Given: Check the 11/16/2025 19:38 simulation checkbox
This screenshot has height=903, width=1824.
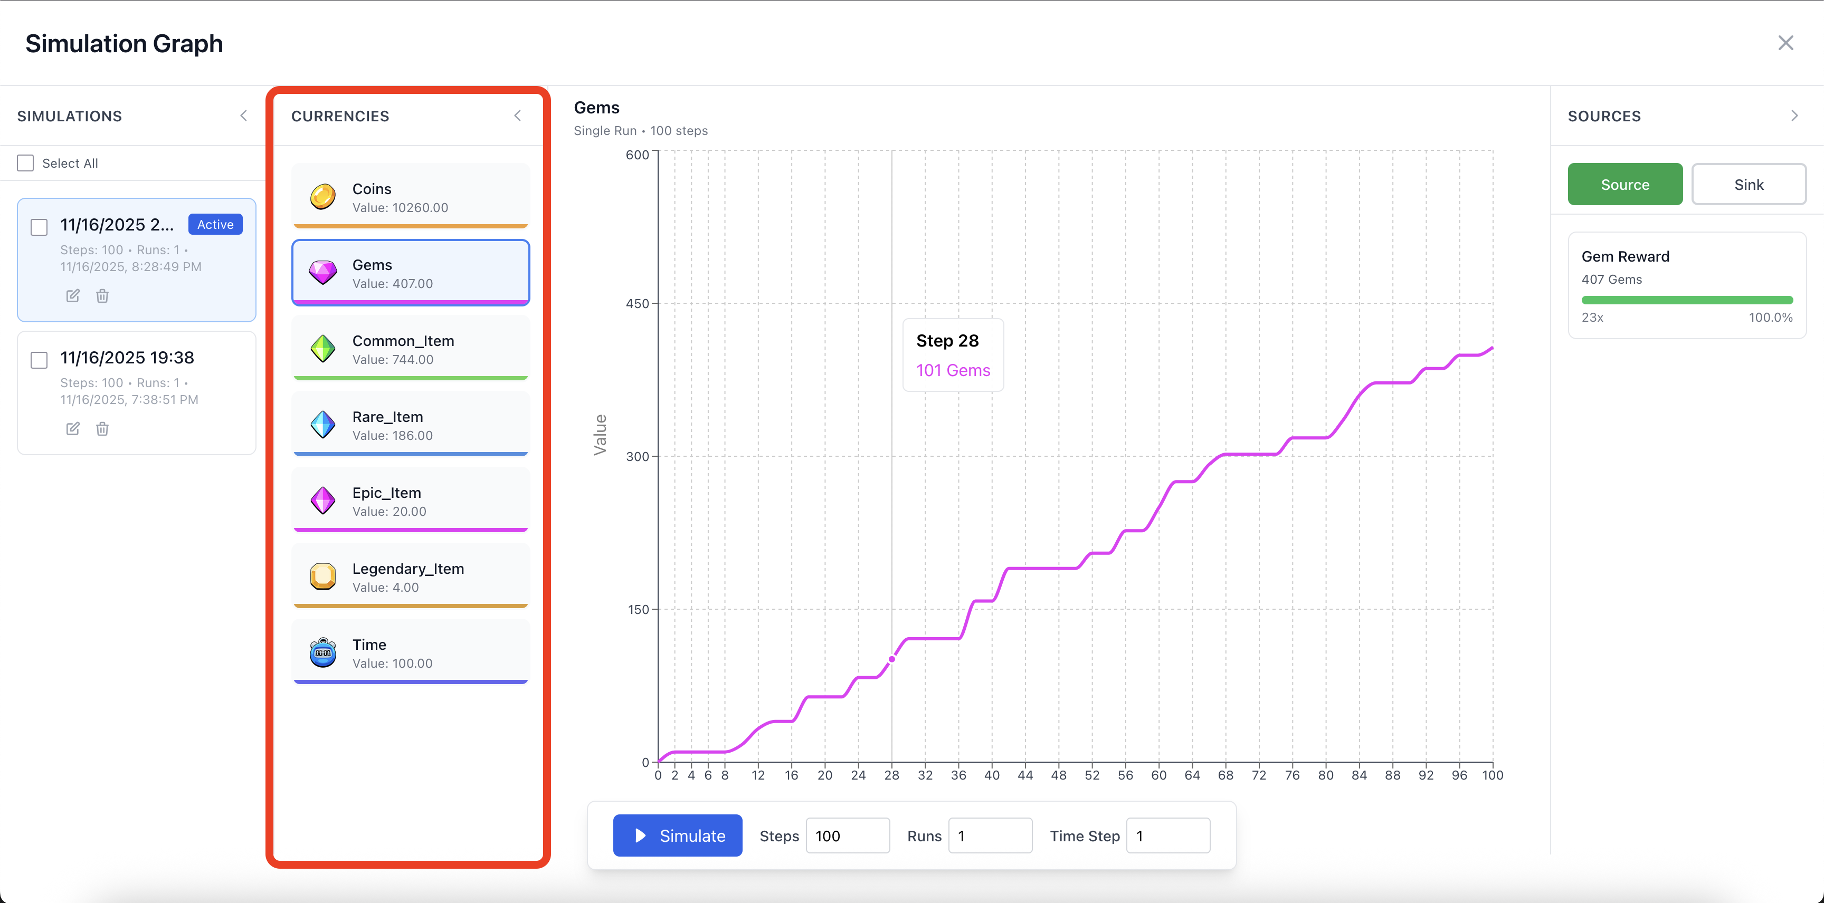Looking at the screenshot, I should [x=40, y=360].
